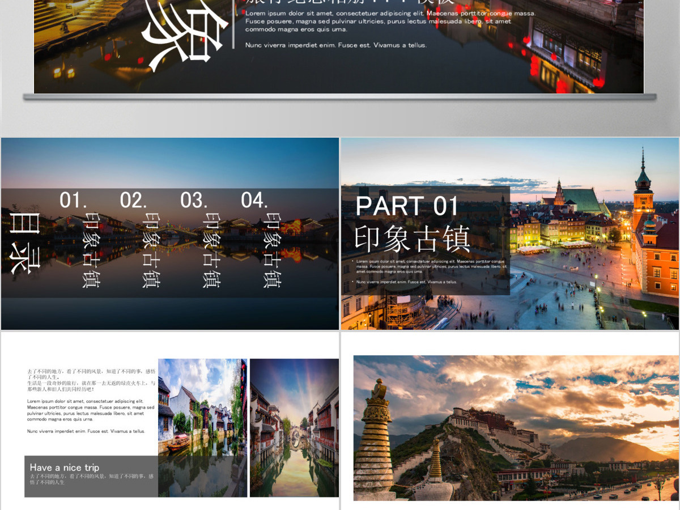Click the 04. contents number
The image size is (680, 510).
click(255, 201)
